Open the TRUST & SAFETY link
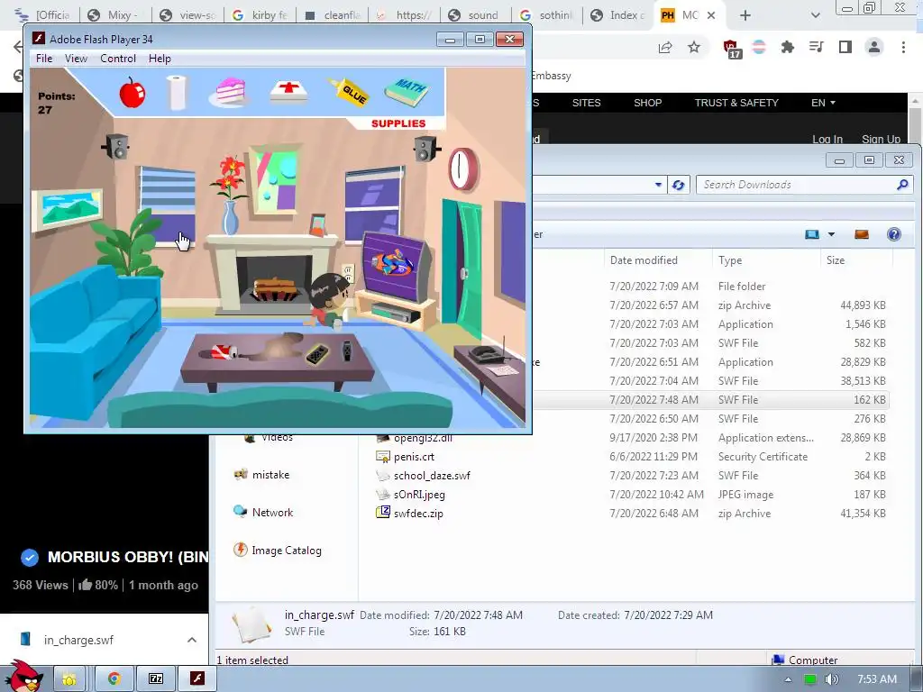923x692 pixels. tap(736, 103)
